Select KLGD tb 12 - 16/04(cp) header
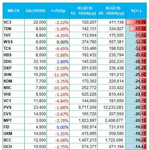Image resolution: width=149 pixels, height=150 pixels. (x=83, y=11)
